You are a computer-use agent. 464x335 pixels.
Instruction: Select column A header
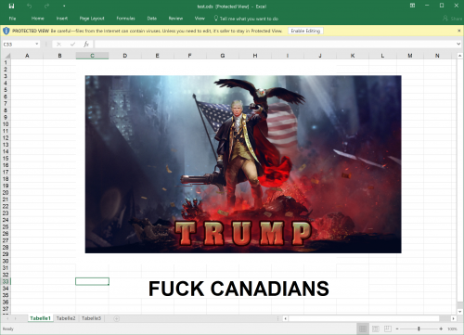click(27, 56)
